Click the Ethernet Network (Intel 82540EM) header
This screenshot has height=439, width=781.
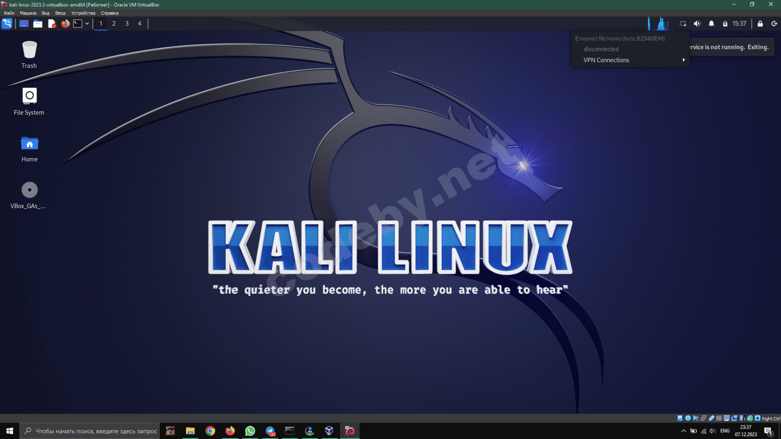pyautogui.click(x=620, y=39)
